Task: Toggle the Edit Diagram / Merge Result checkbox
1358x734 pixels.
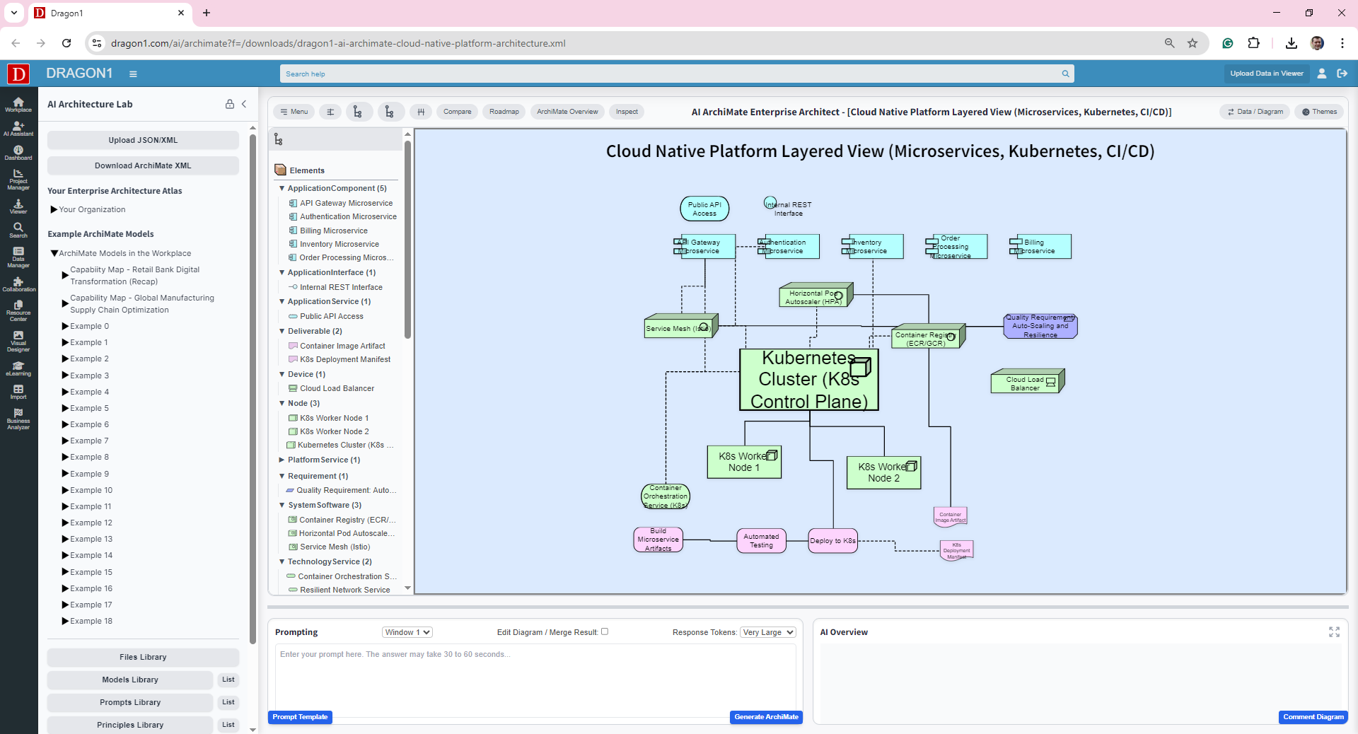Action: 605,631
